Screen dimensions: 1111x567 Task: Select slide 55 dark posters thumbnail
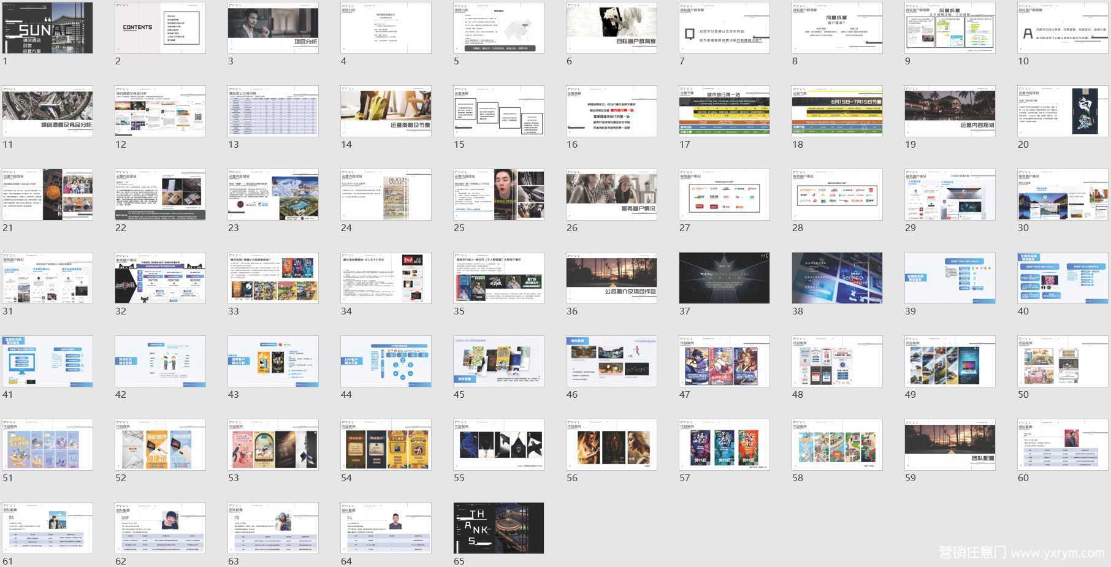[x=499, y=445]
